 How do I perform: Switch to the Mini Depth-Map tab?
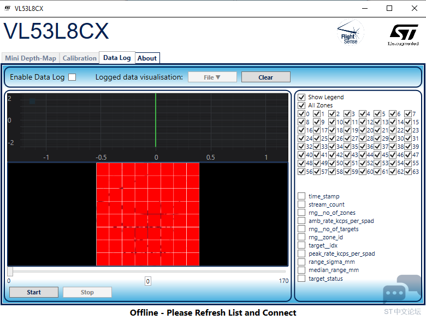(x=31, y=58)
